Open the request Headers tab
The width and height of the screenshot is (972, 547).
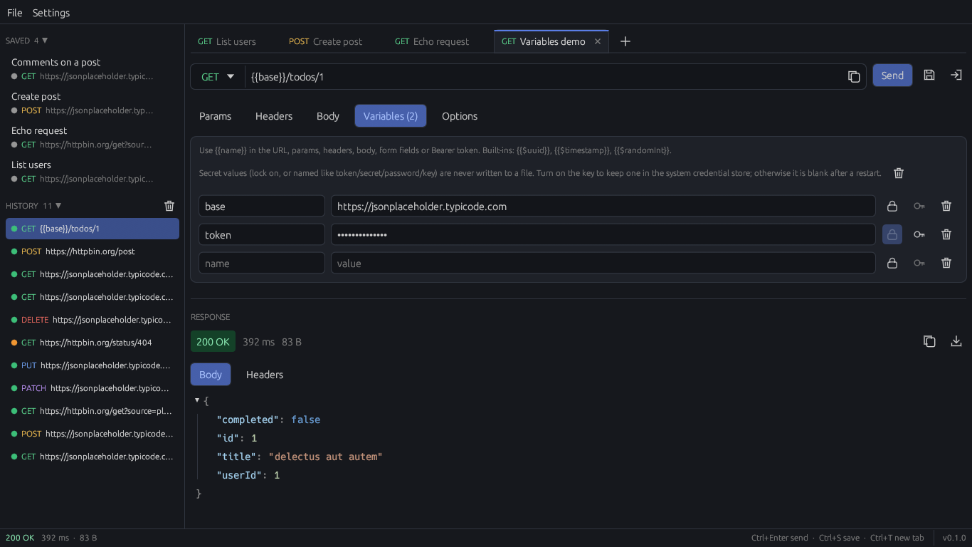tap(274, 116)
